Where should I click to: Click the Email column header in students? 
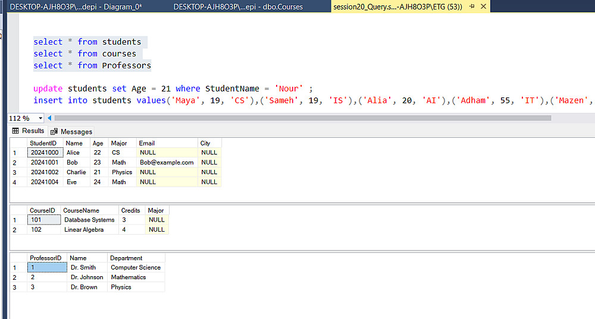(x=167, y=143)
